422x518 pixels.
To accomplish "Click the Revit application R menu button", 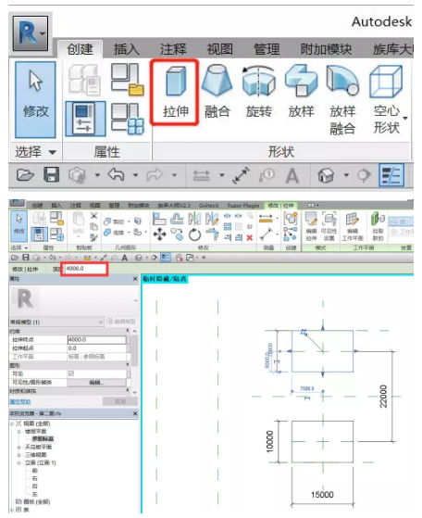I will coord(31,33).
